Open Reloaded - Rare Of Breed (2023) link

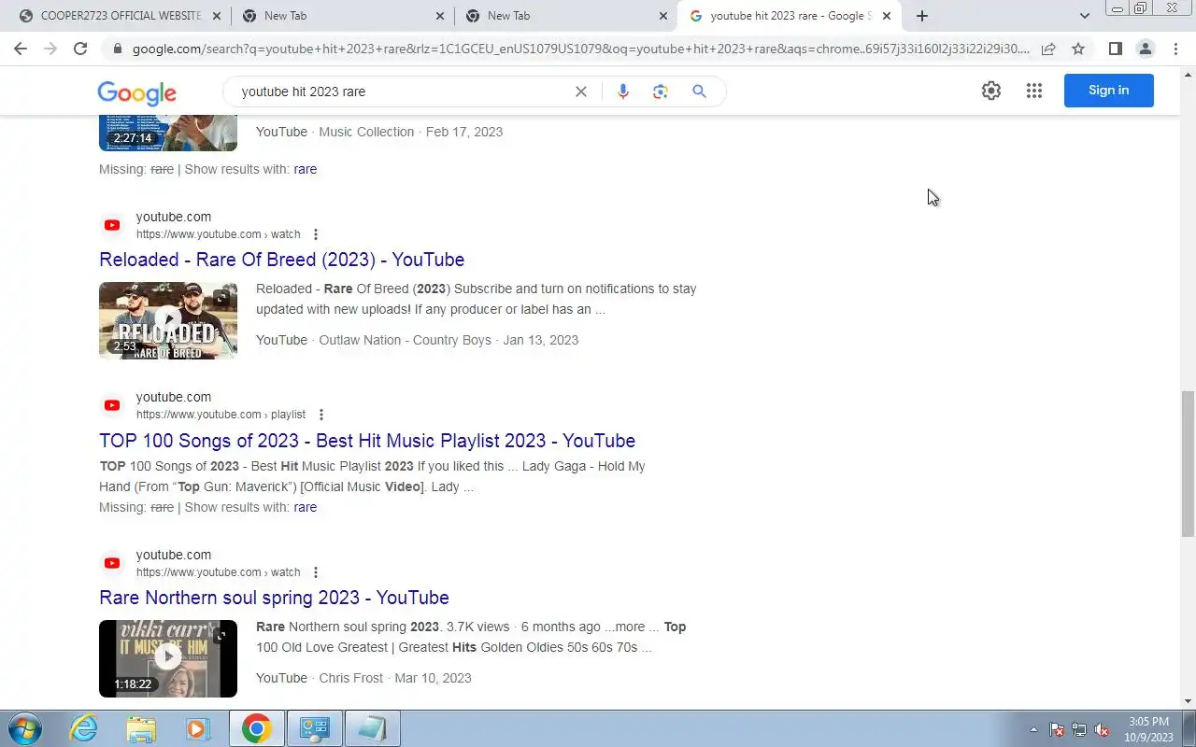281,260
